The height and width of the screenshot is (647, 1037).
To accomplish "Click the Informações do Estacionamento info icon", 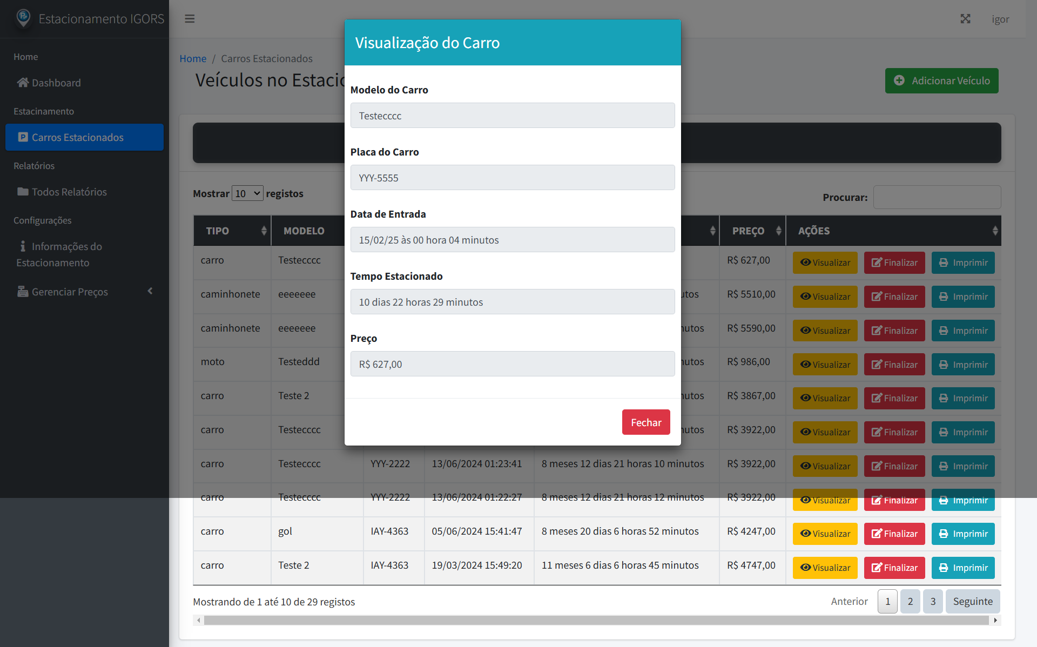I will 23,246.
